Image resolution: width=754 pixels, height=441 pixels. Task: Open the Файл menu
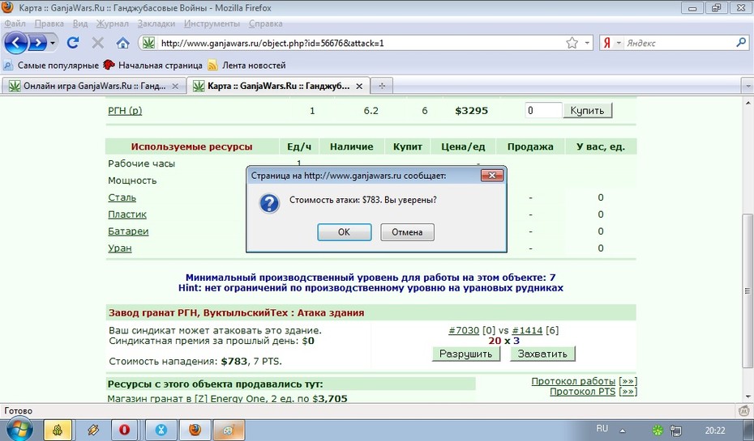15,23
